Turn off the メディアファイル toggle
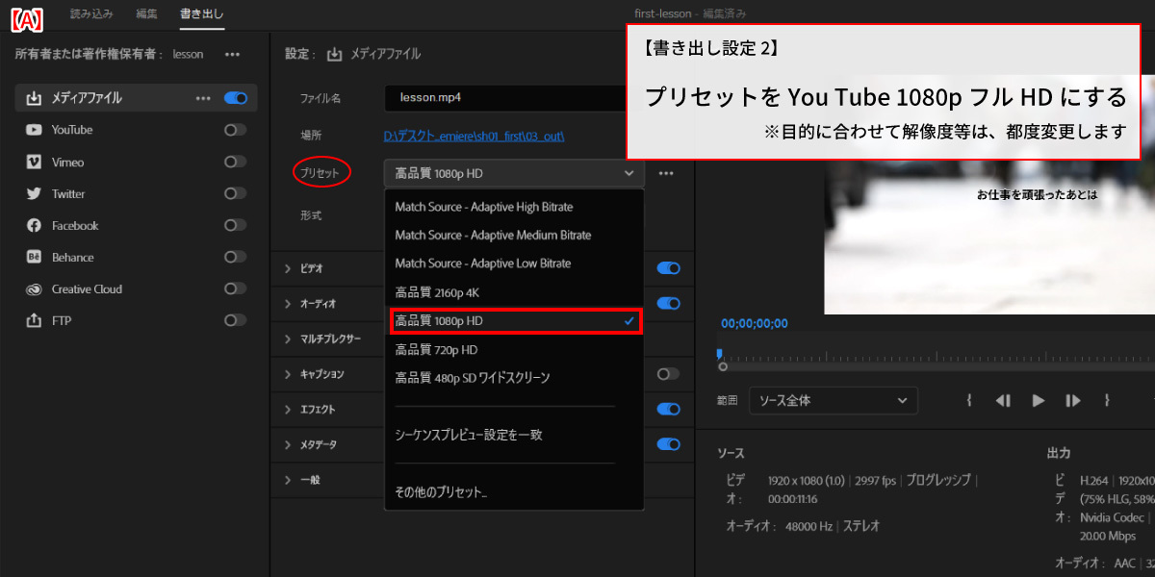The width and height of the screenshot is (1155, 577). click(235, 98)
